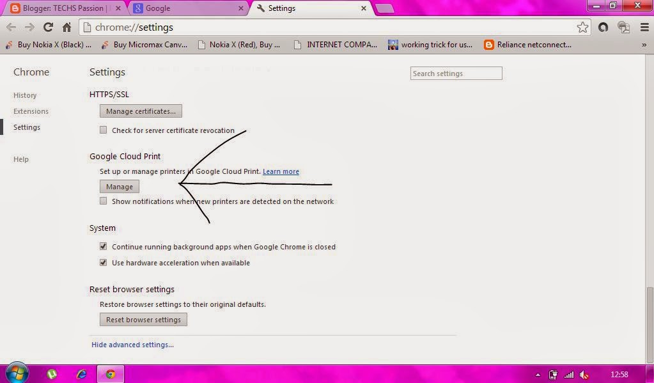Click the Reset browser settings heading
The image size is (654, 383).
pos(132,290)
